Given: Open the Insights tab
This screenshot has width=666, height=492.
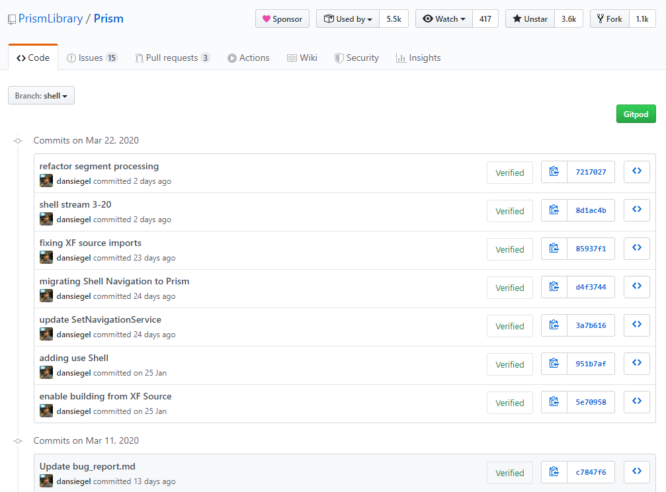Looking at the screenshot, I should click(x=419, y=58).
